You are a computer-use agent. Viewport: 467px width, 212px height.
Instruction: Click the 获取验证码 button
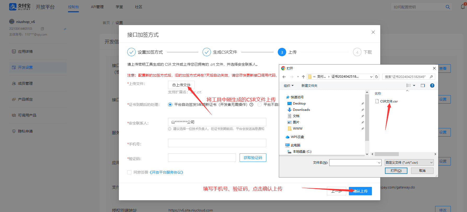point(253,158)
